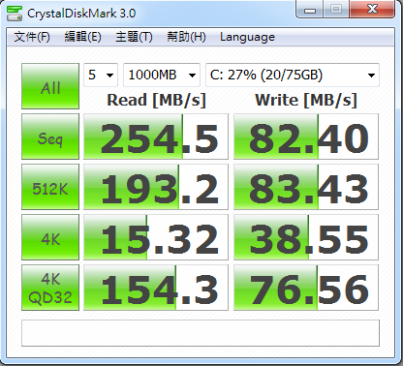Click the Seq read result 254.5
This screenshot has height=366, width=403.
point(156,137)
